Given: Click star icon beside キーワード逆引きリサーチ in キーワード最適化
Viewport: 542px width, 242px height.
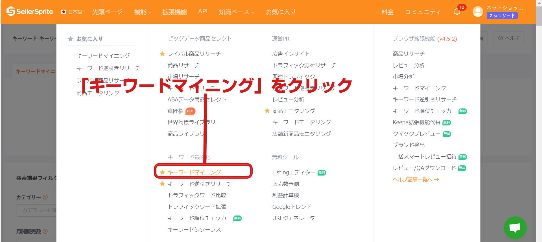Looking at the screenshot, I should click(162, 184).
